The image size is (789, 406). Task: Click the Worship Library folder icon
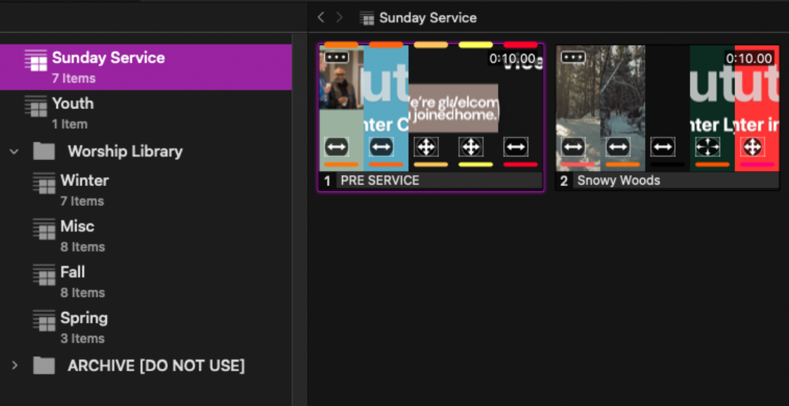click(44, 151)
